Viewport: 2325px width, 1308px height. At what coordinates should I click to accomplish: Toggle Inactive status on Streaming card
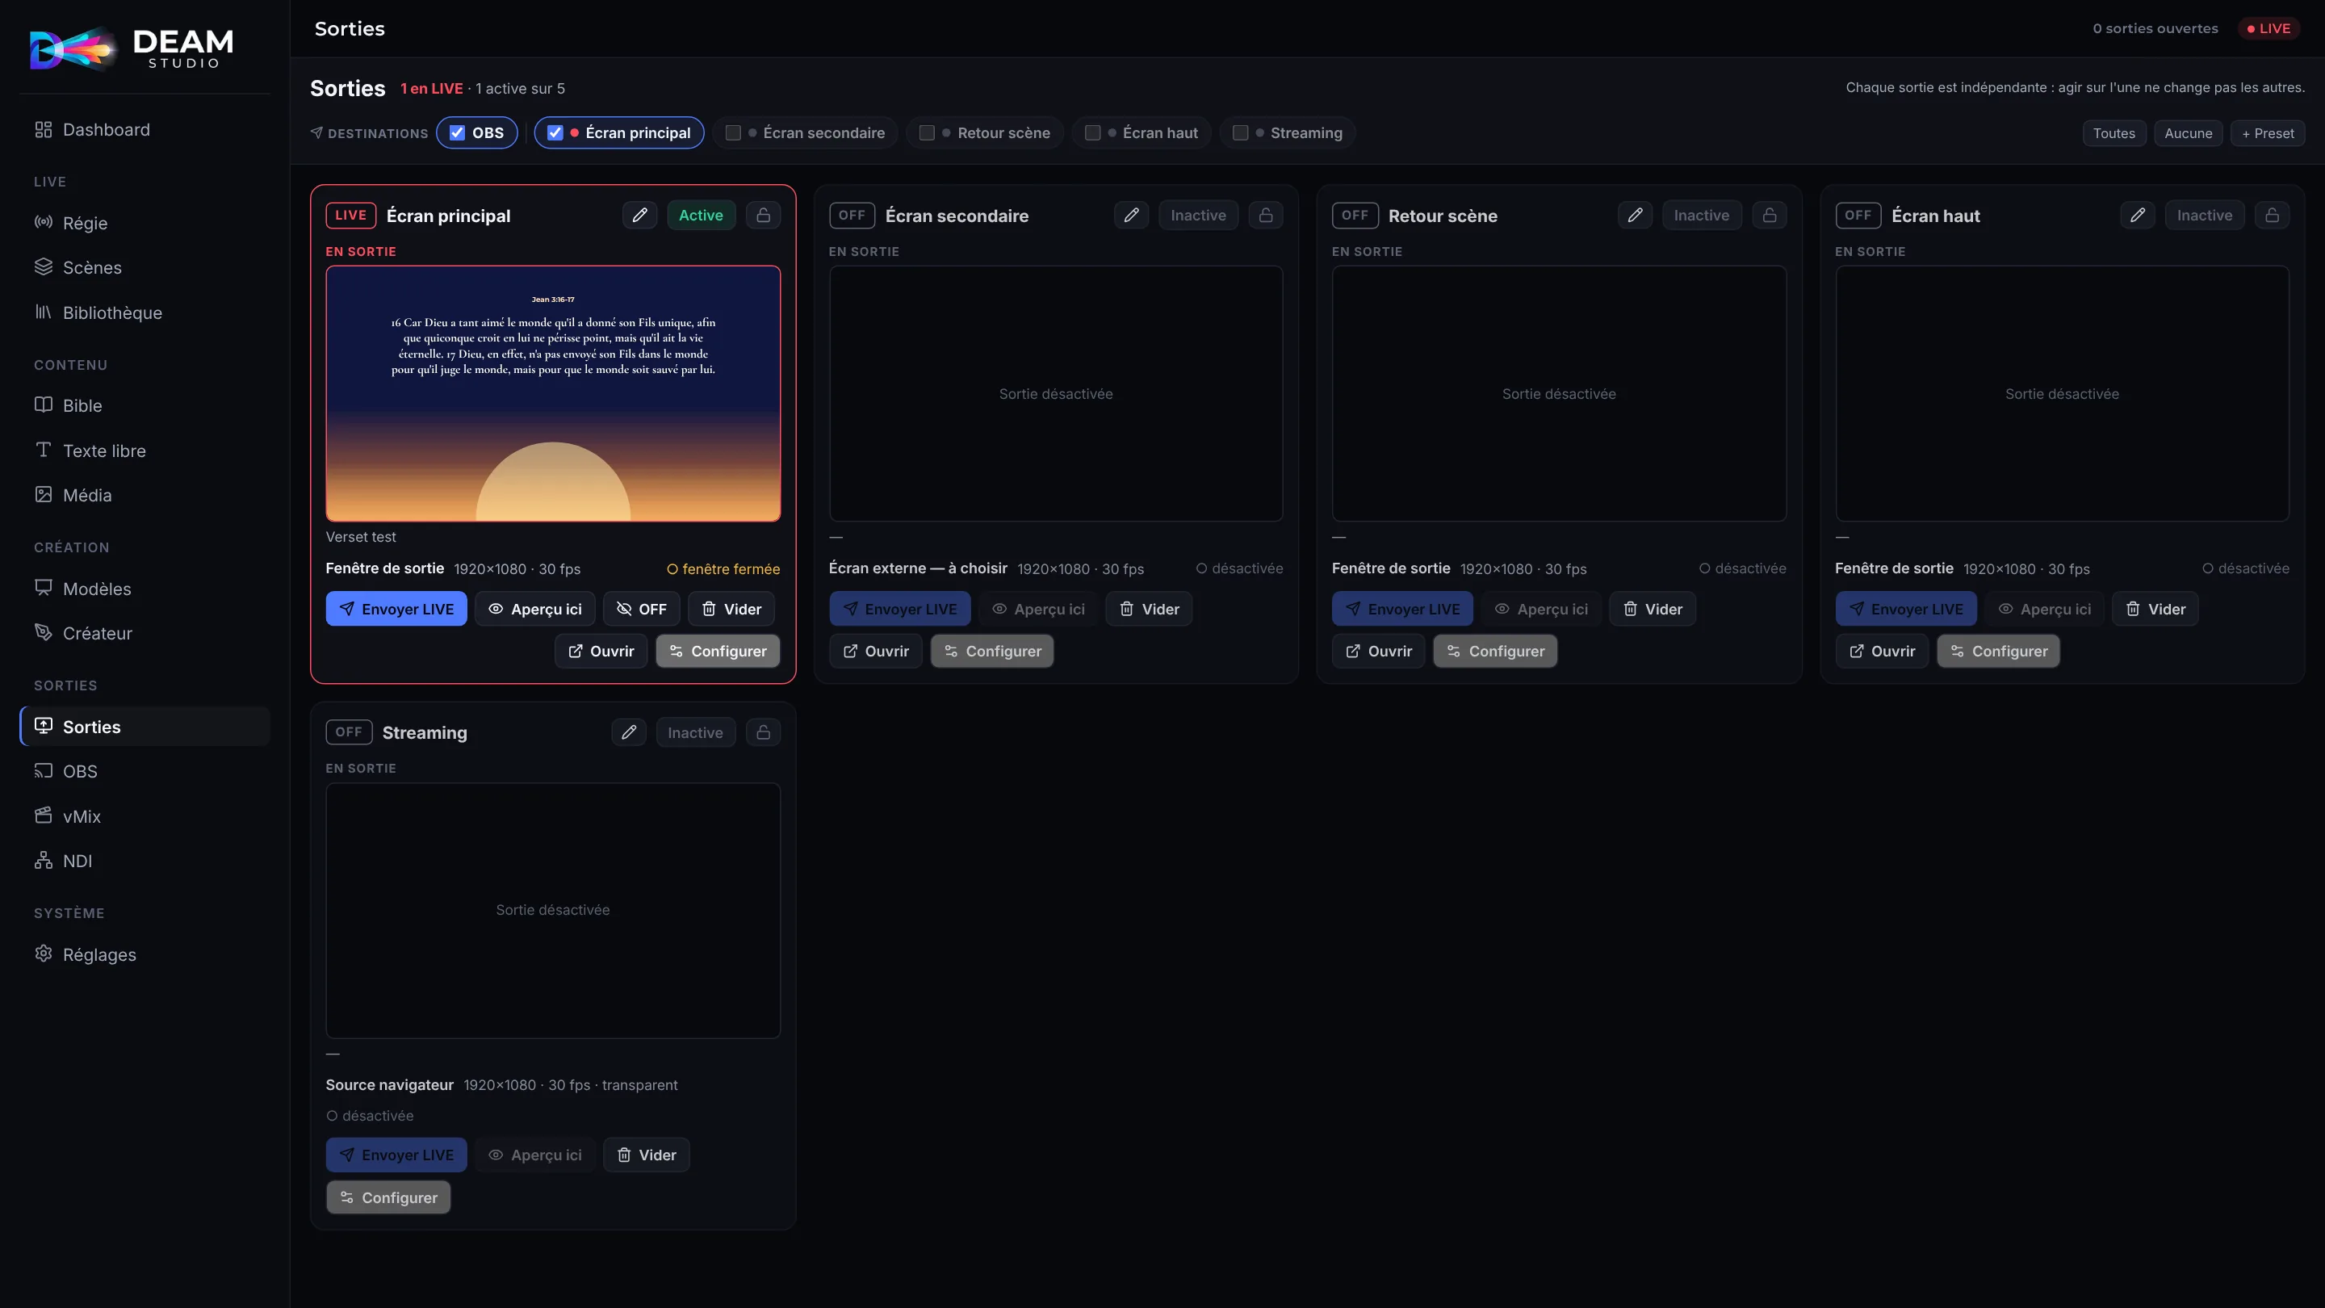(x=695, y=732)
